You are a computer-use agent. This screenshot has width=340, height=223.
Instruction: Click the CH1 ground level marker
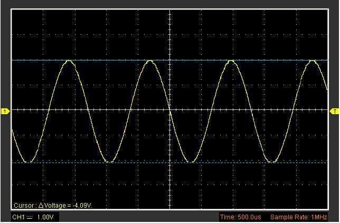coord(5,111)
